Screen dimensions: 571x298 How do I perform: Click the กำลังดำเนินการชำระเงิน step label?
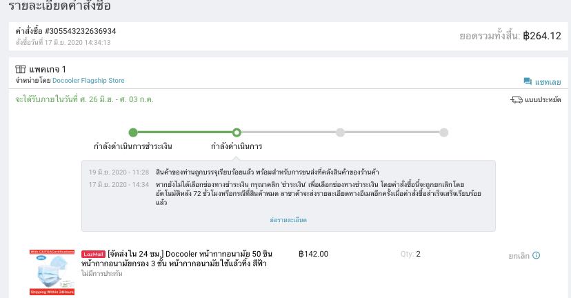coord(133,146)
